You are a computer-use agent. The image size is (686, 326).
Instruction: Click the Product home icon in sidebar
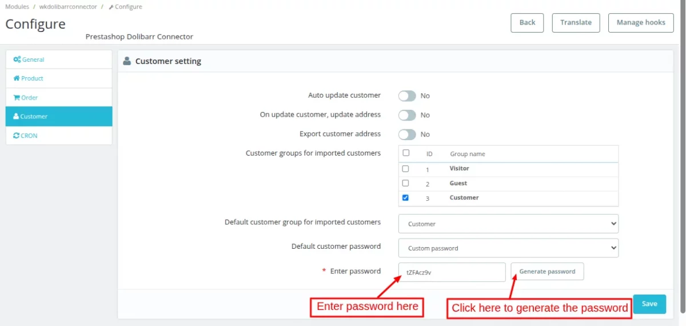tap(17, 78)
